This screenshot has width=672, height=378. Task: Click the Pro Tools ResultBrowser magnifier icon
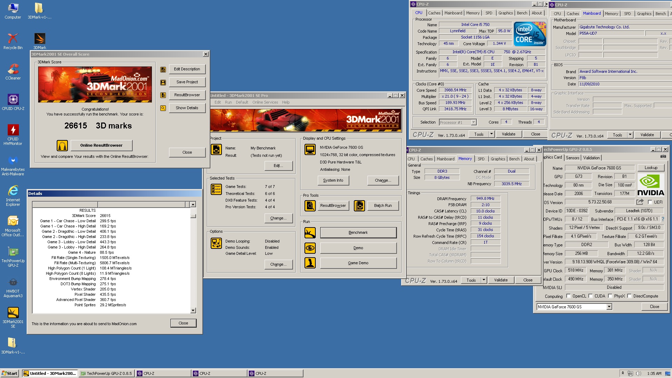pos(310,206)
